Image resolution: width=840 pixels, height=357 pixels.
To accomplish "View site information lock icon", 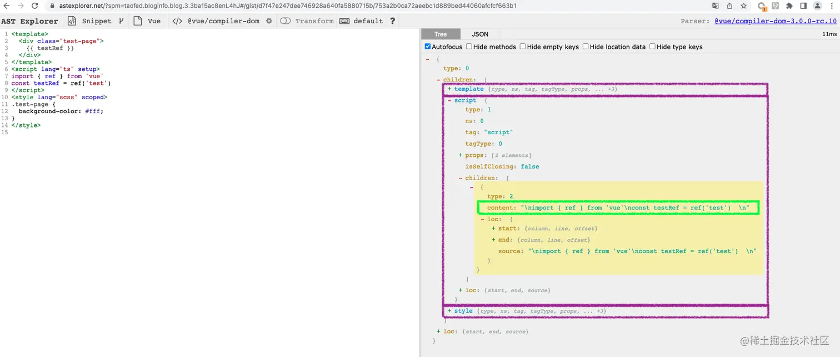I will [52, 6].
